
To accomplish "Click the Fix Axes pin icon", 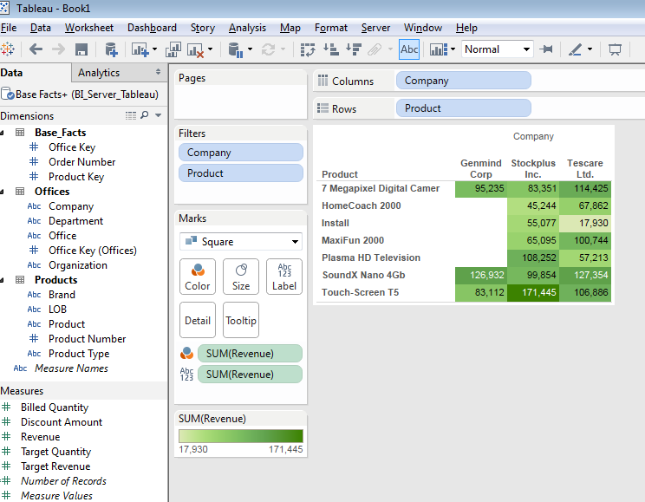I will pos(546,49).
